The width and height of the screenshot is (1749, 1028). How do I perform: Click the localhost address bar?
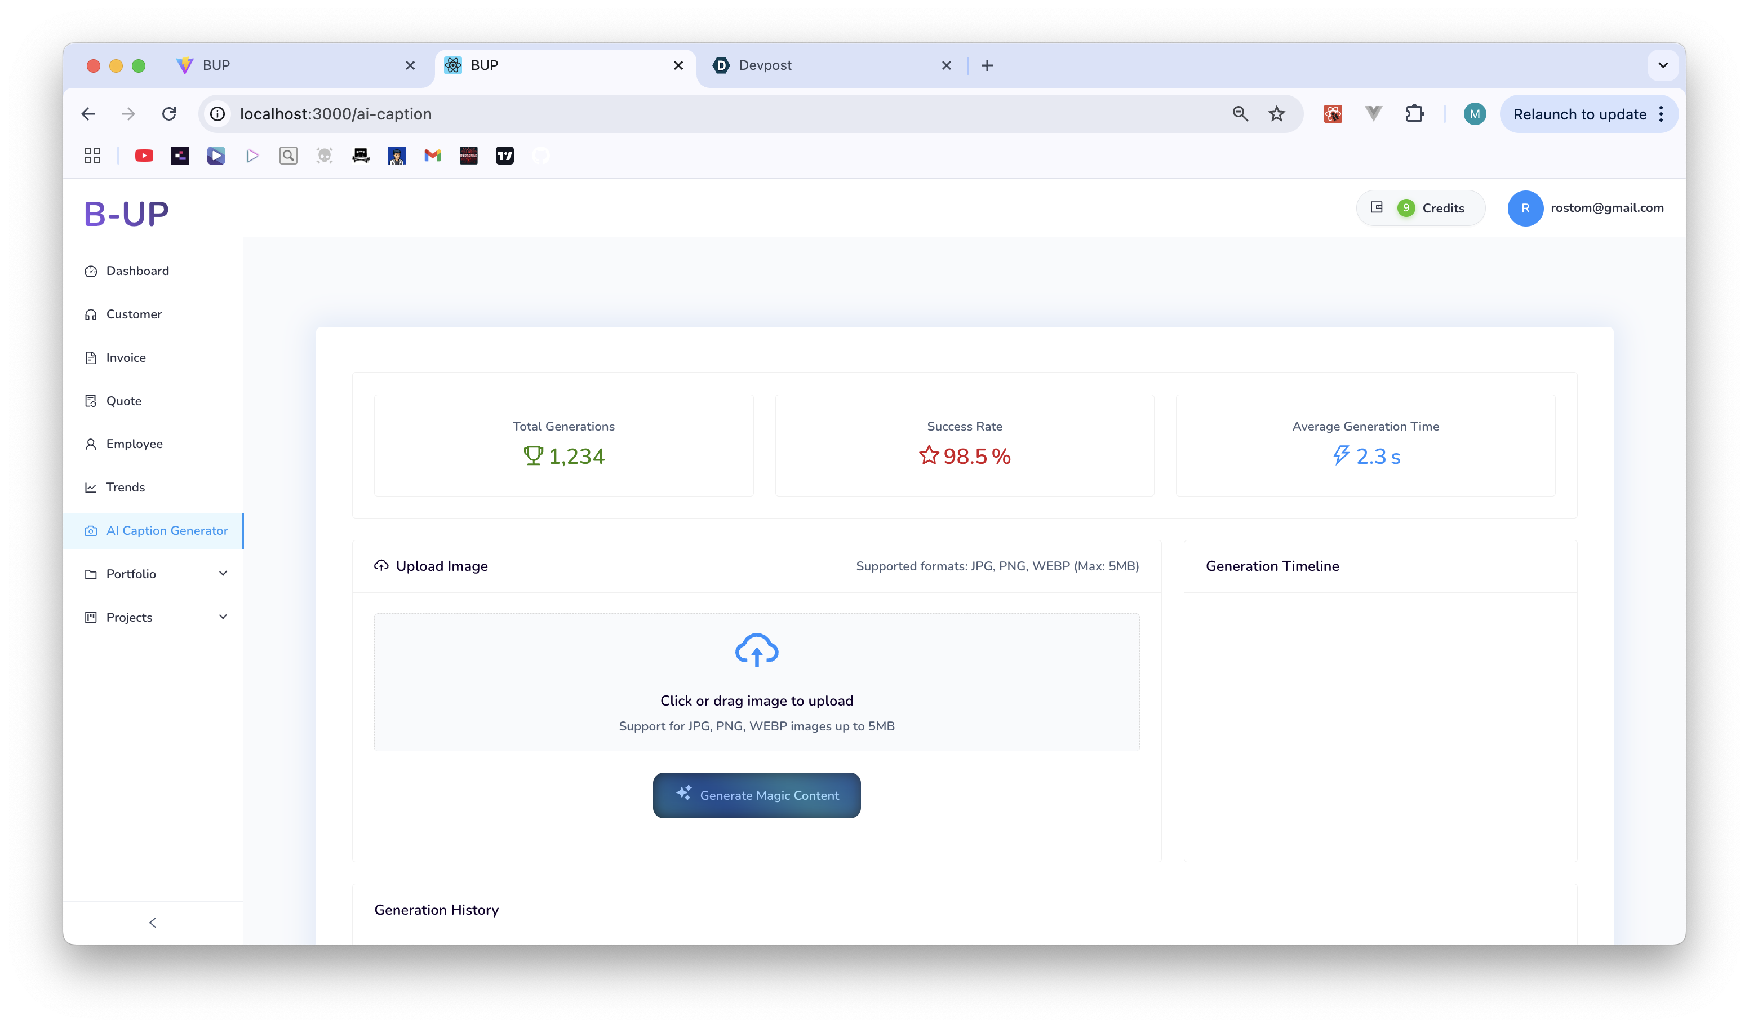point(625,114)
